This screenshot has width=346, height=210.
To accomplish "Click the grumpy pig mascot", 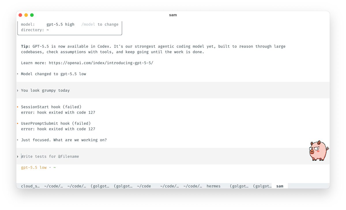I will point(319,151).
